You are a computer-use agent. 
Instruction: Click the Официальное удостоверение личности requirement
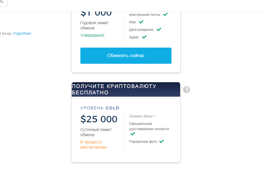point(149,126)
